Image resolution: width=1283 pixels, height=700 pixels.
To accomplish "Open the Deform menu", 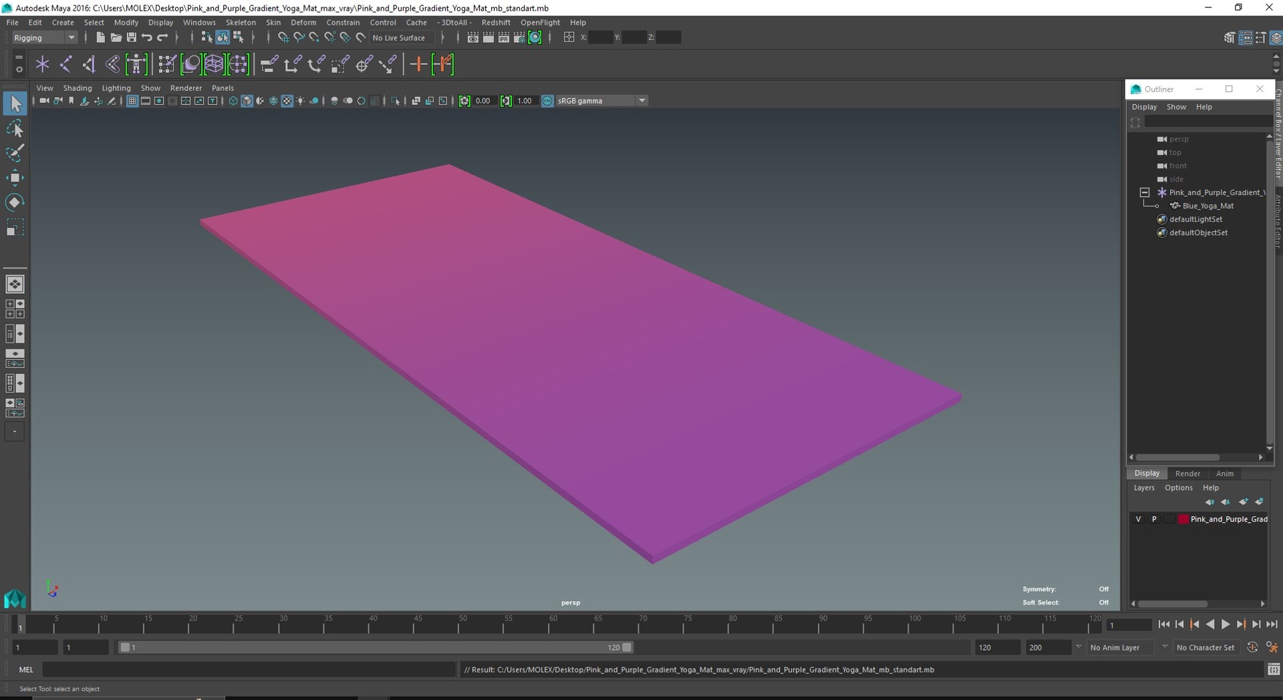I will point(303,22).
